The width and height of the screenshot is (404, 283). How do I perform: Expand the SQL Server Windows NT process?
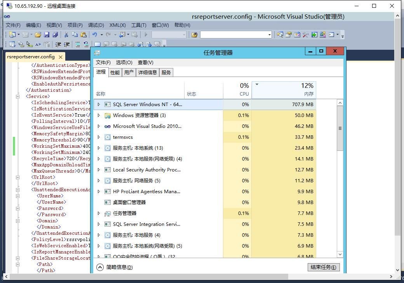(x=98, y=104)
